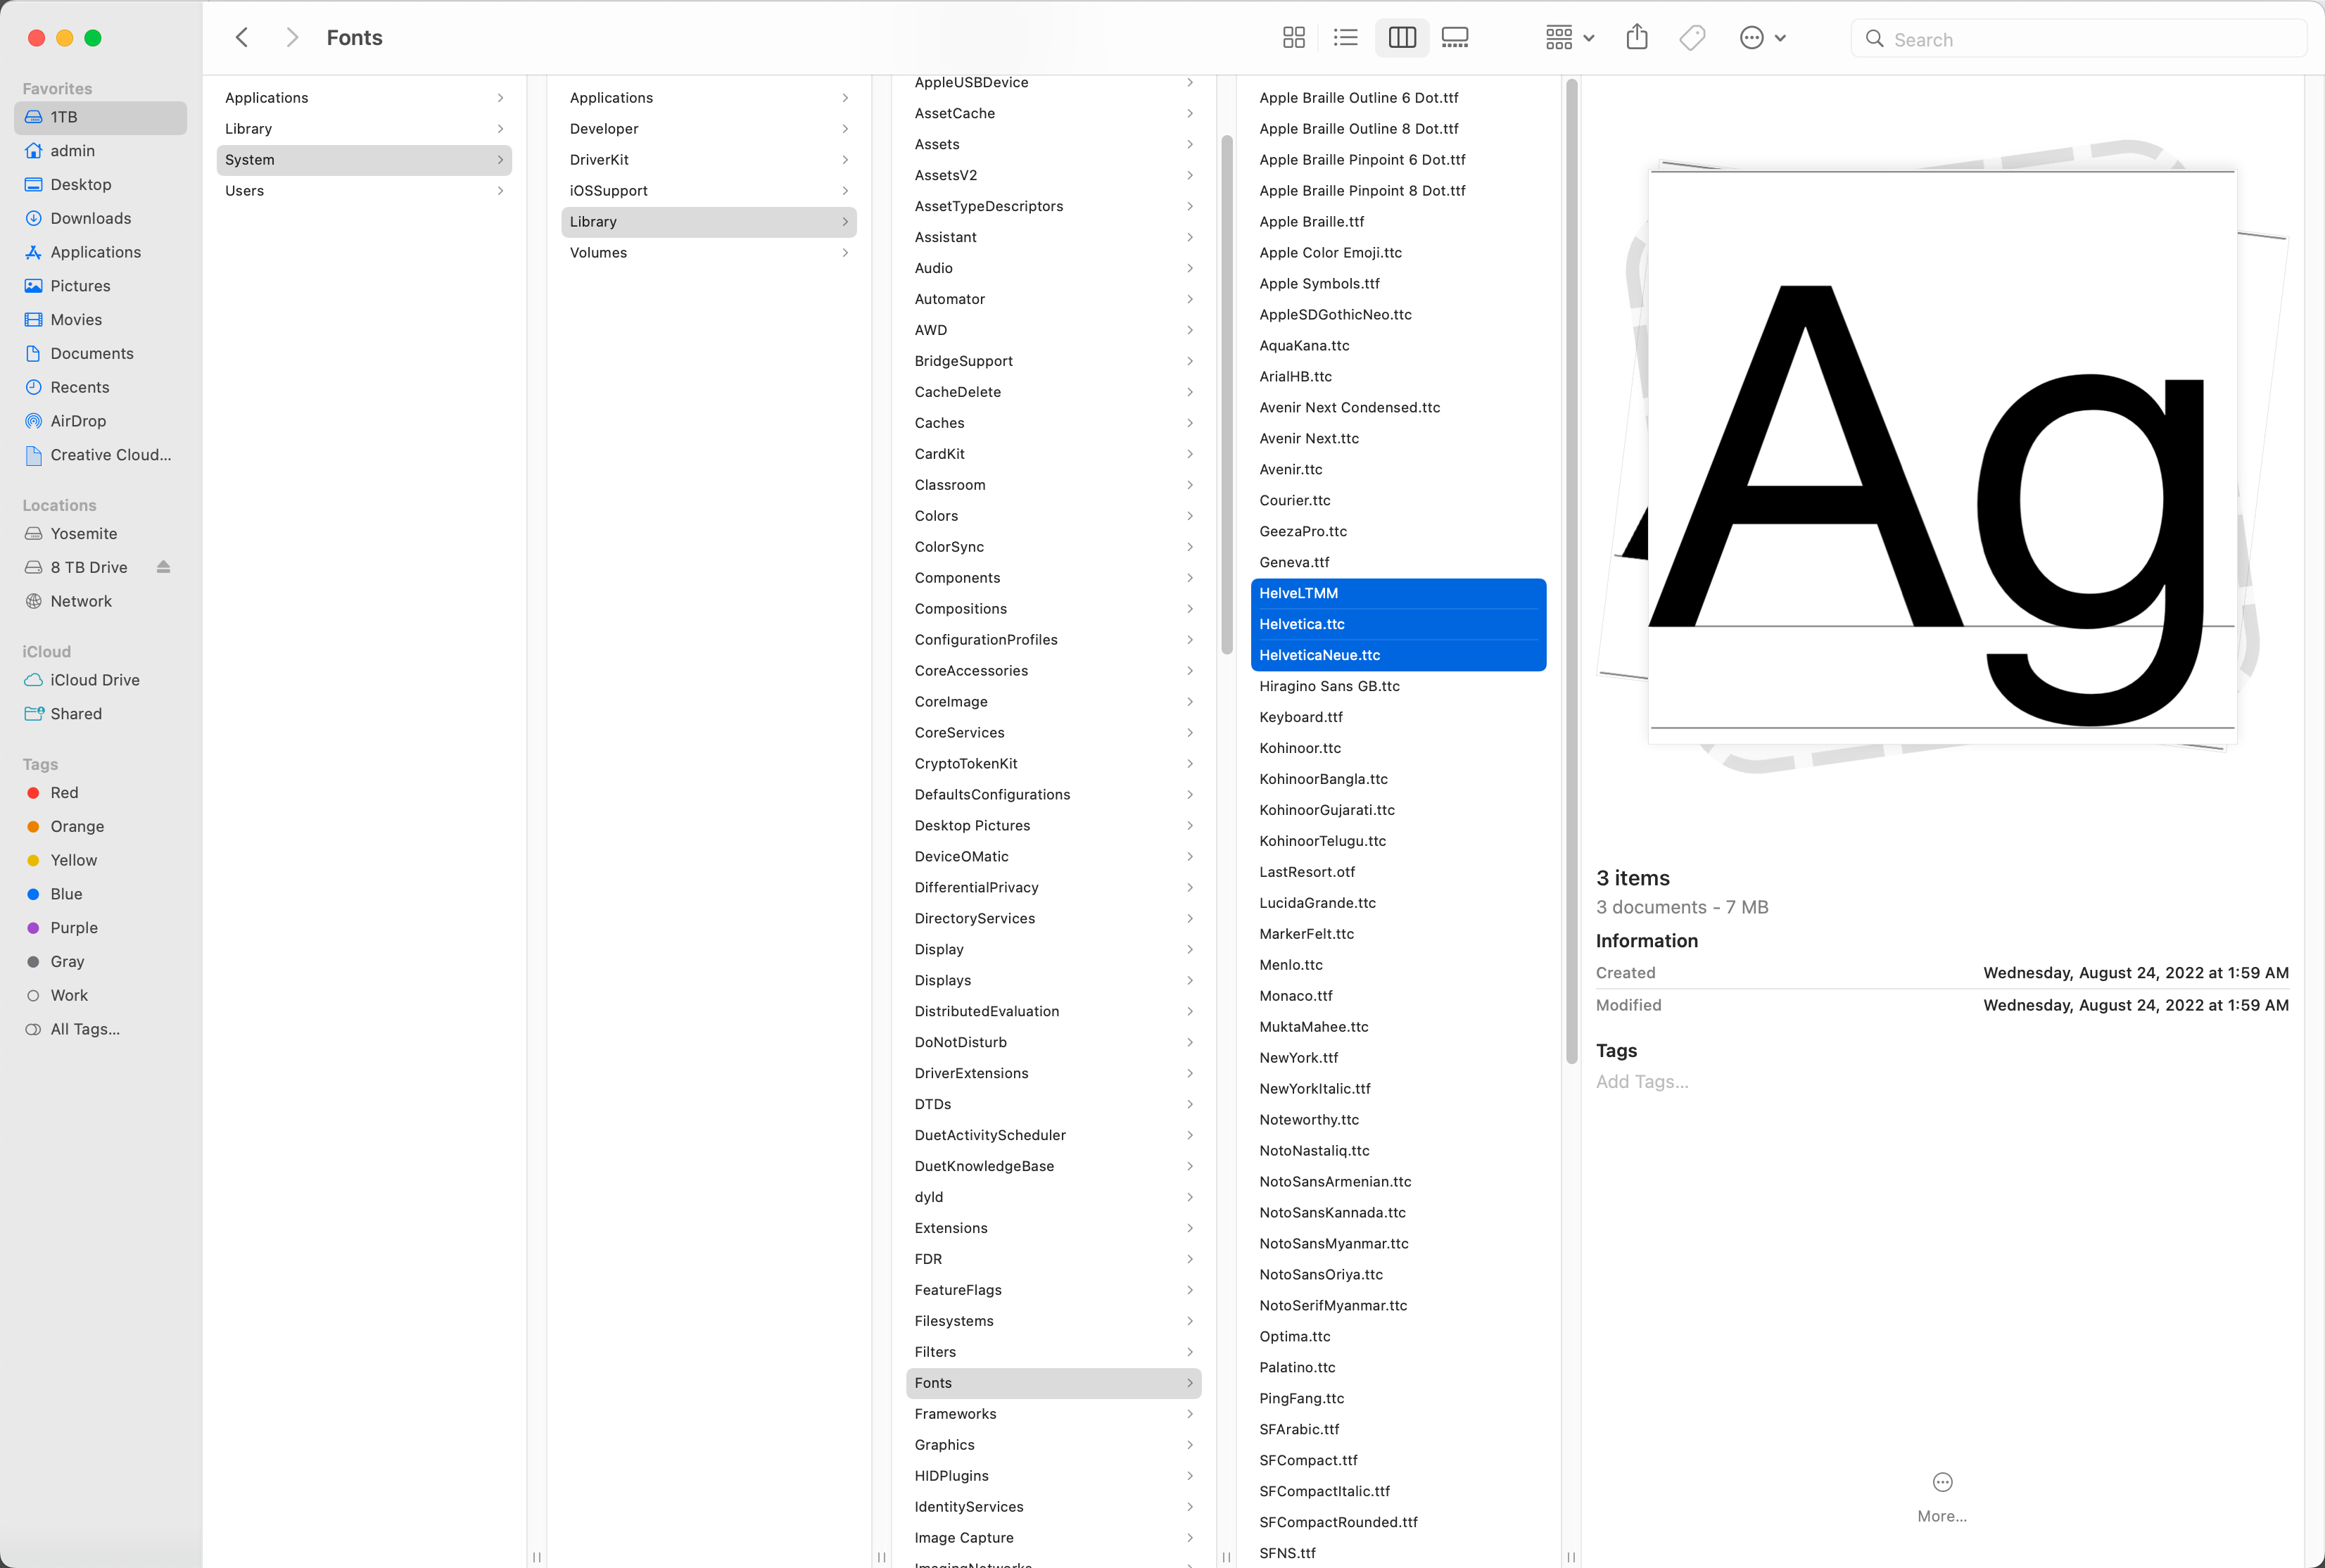The width and height of the screenshot is (2325, 1568).
Task: Expand the more-actions ellipsis dropdown
Action: coord(1761,37)
